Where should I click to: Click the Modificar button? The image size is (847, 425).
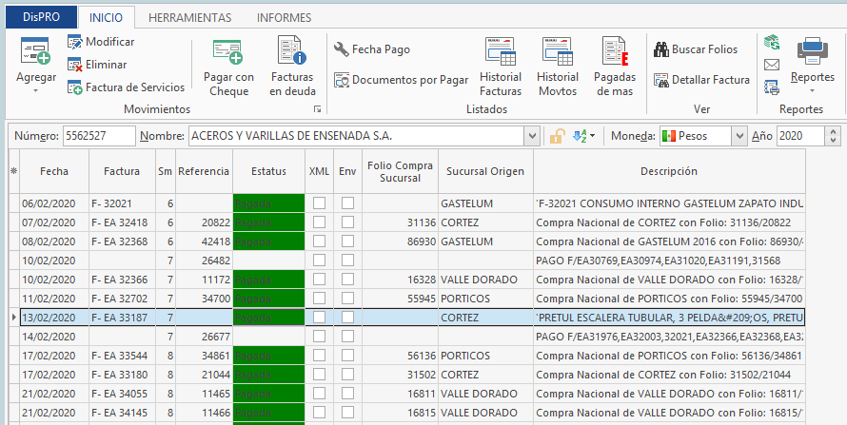coord(101,42)
